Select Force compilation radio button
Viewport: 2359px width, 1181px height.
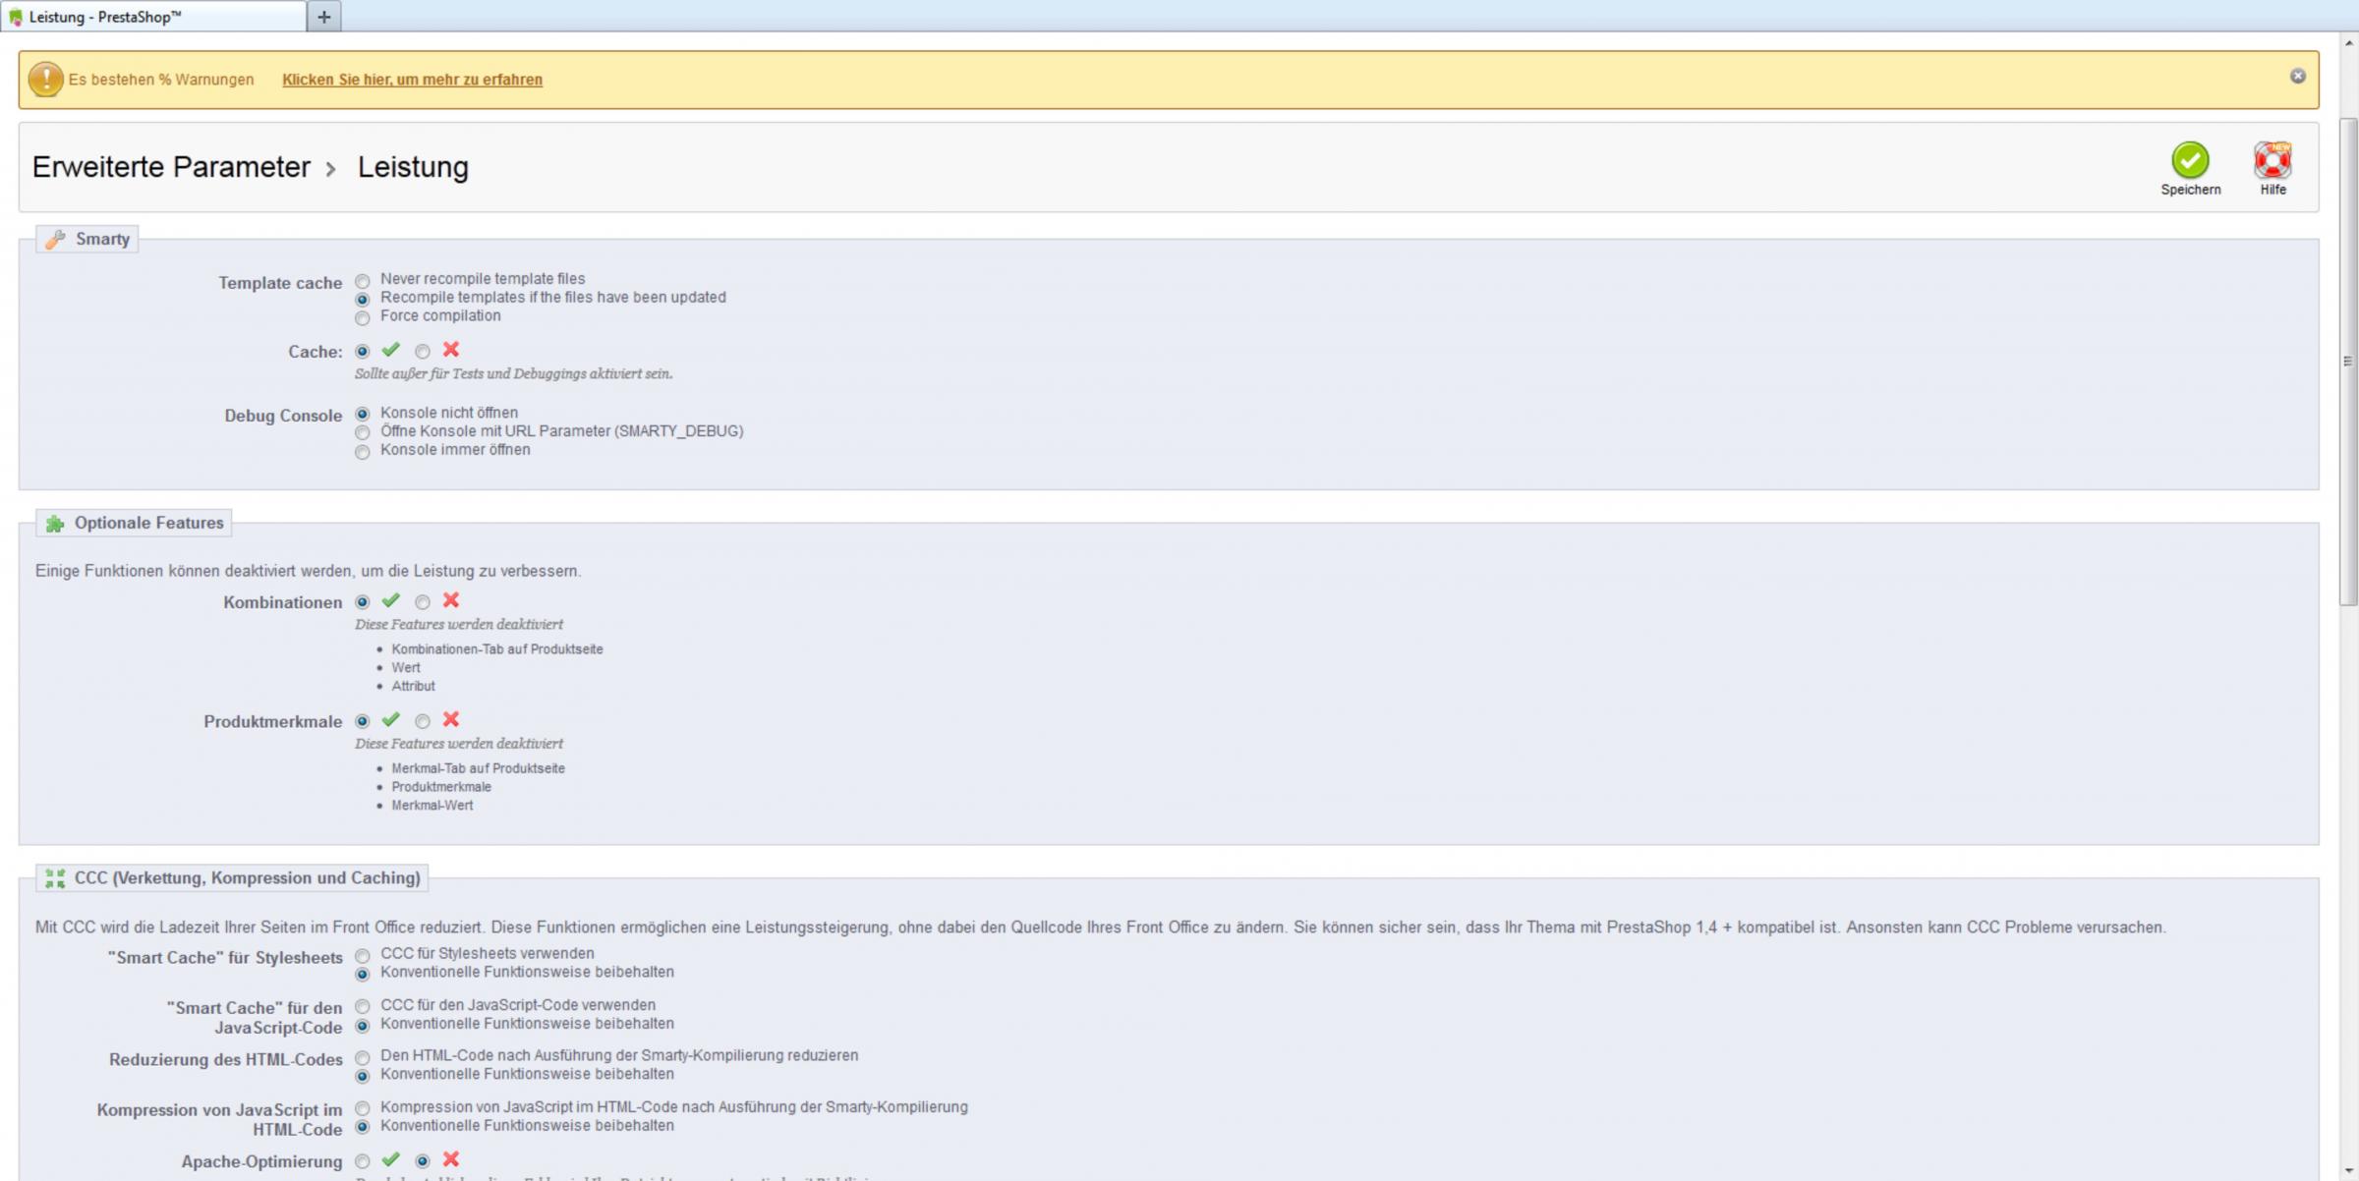click(363, 317)
